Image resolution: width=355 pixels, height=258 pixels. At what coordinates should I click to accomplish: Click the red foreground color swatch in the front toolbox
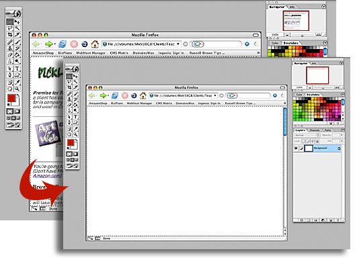point(71,142)
